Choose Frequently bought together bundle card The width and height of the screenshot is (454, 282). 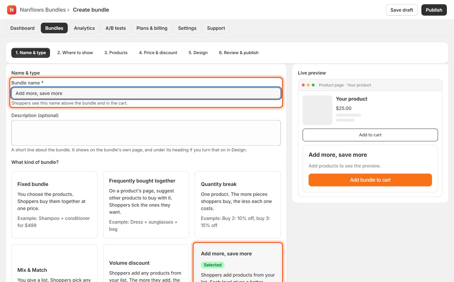click(146, 205)
